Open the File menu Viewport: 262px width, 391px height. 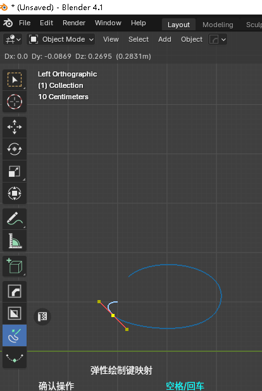point(25,23)
